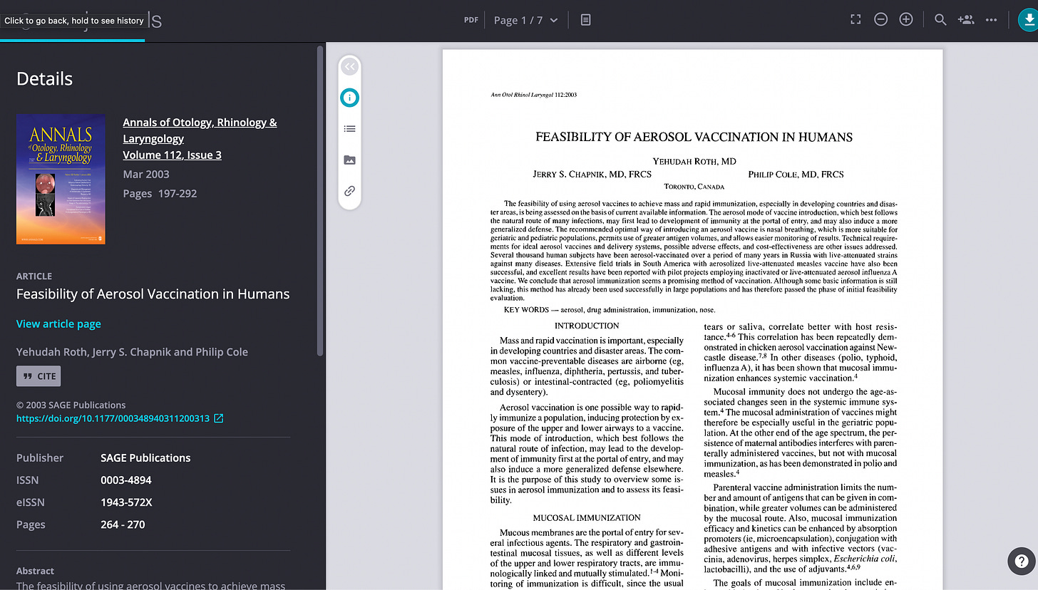
Task: Click author name YEHUDAH ROTH, MD in PDF
Action: coord(694,162)
